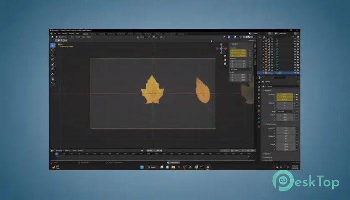Switch to solid viewport shading mode
This screenshot has height=200, width=350.
[x=247, y=37]
